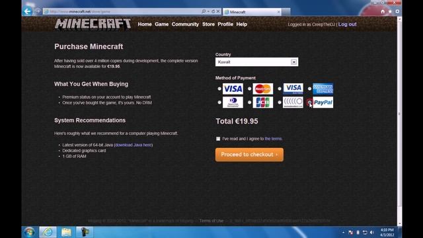Open Favorites star icon
Screen dimensions: 423x238
(390, 11)
